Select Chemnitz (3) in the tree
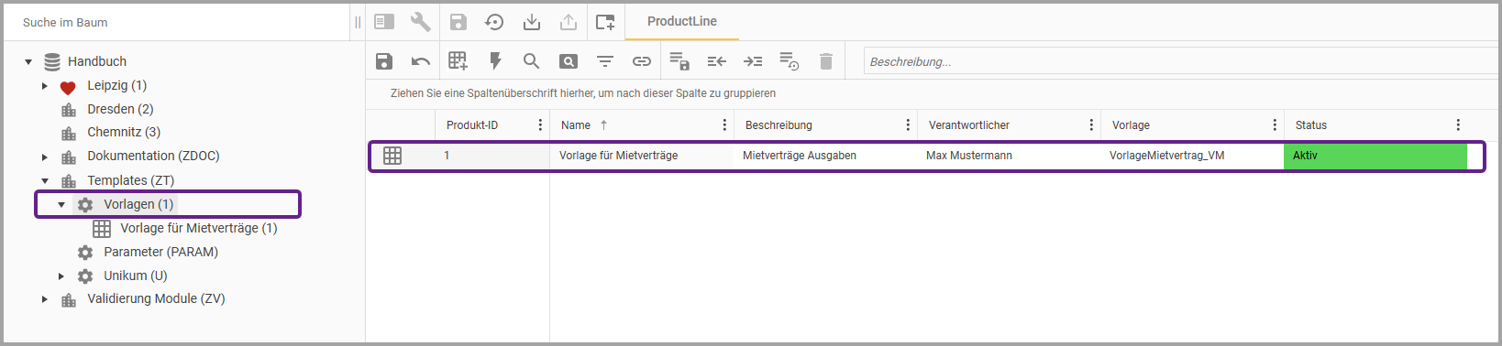This screenshot has width=1502, height=346. point(124,132)
